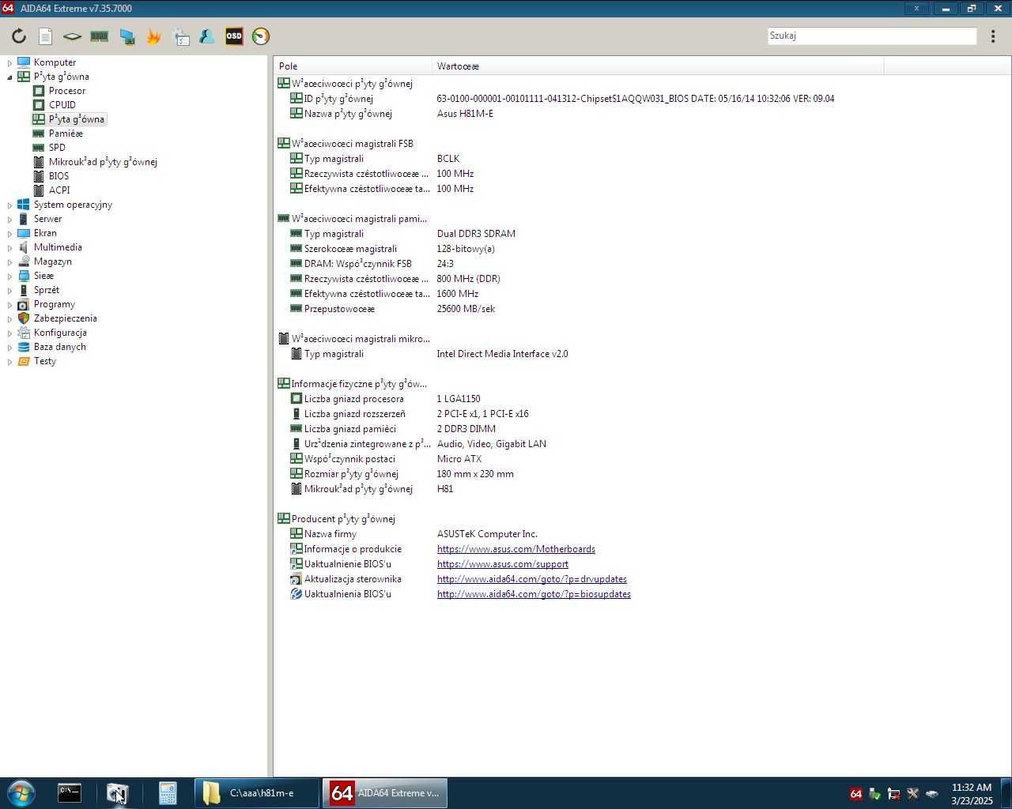
Task: Select Baza danych in the tree
Action: (x=60, y=347)
